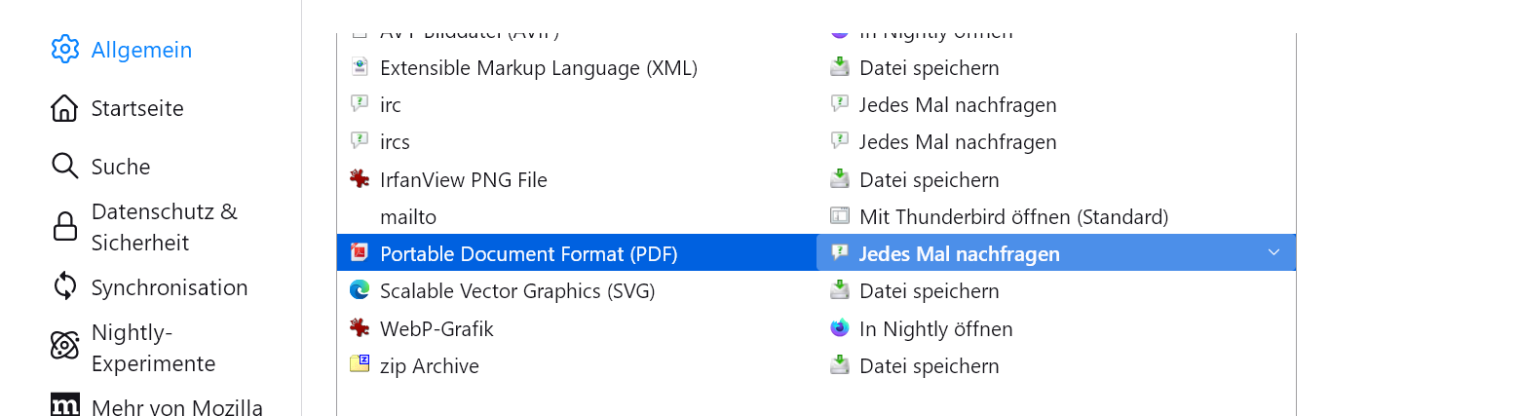The height and width of the screenshot is (416, 1519).
Task: Select the Extensible Markup Language (XML) row
Action: (x=538, y=68)
